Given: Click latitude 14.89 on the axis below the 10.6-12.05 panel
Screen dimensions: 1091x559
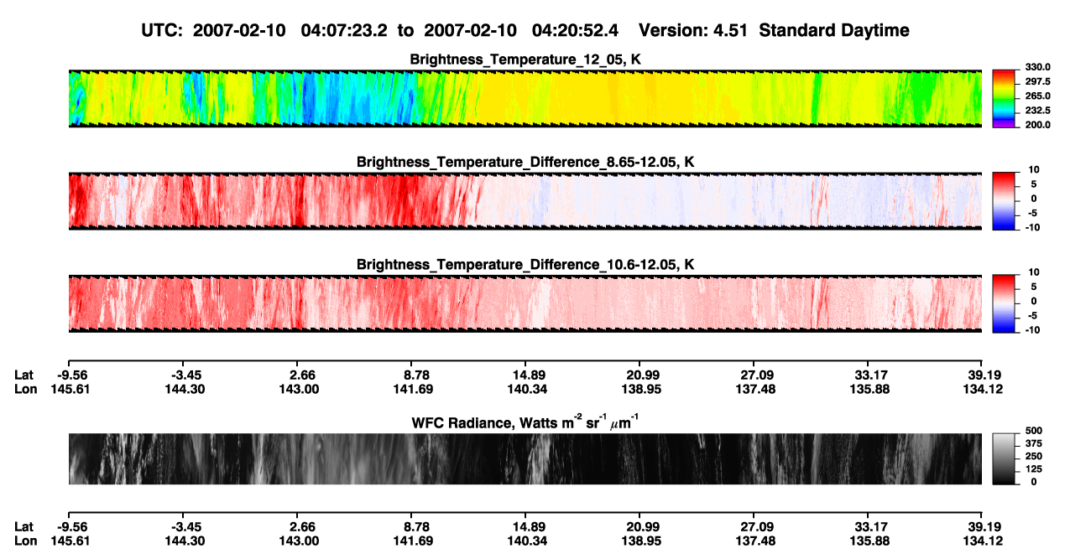Looking at the screenshot, I should [x=525, y=374].
